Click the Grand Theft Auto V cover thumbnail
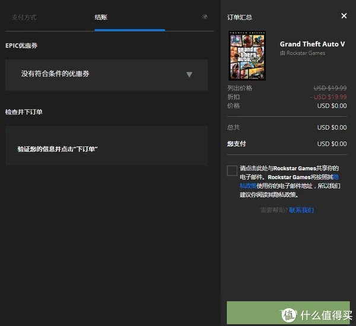 pyautogui.click(x=247, y=56)
